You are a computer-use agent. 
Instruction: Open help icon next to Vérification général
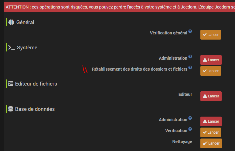[190, 31]
